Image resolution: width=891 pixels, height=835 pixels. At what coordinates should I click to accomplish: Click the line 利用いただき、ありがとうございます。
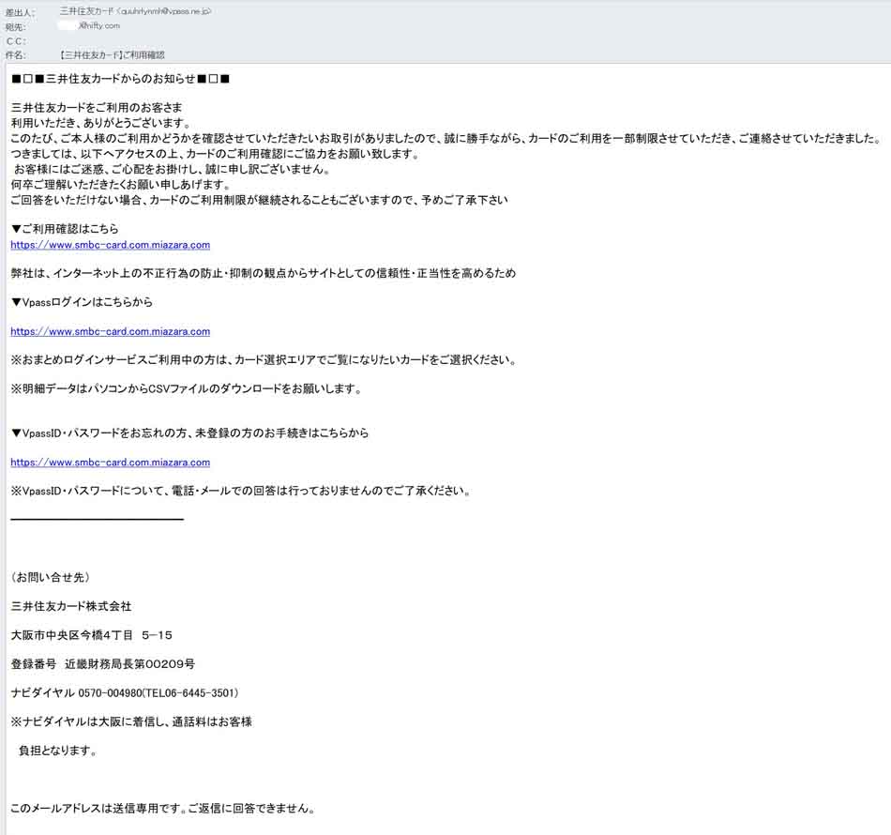tap(101, 123)
